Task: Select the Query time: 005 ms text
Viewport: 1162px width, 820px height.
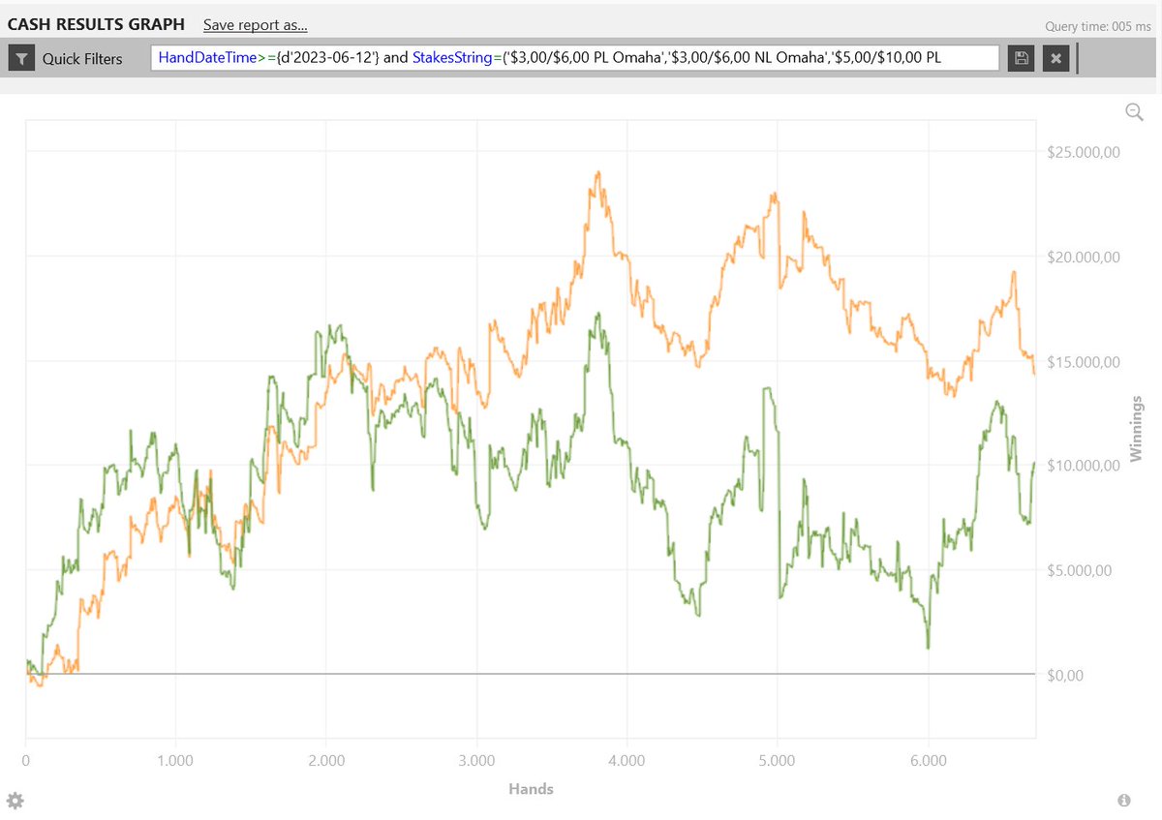Action: coord(1098,27)
